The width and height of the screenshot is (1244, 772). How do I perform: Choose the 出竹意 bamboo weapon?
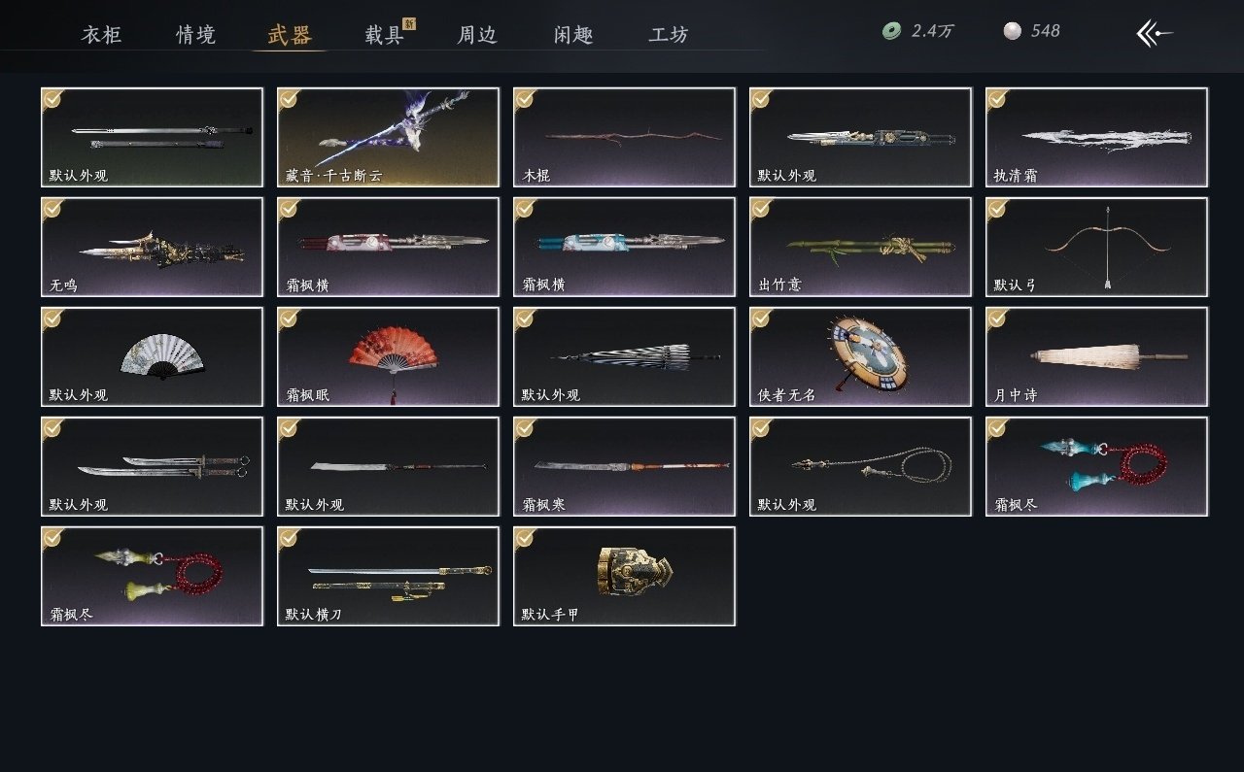(860, 247)
